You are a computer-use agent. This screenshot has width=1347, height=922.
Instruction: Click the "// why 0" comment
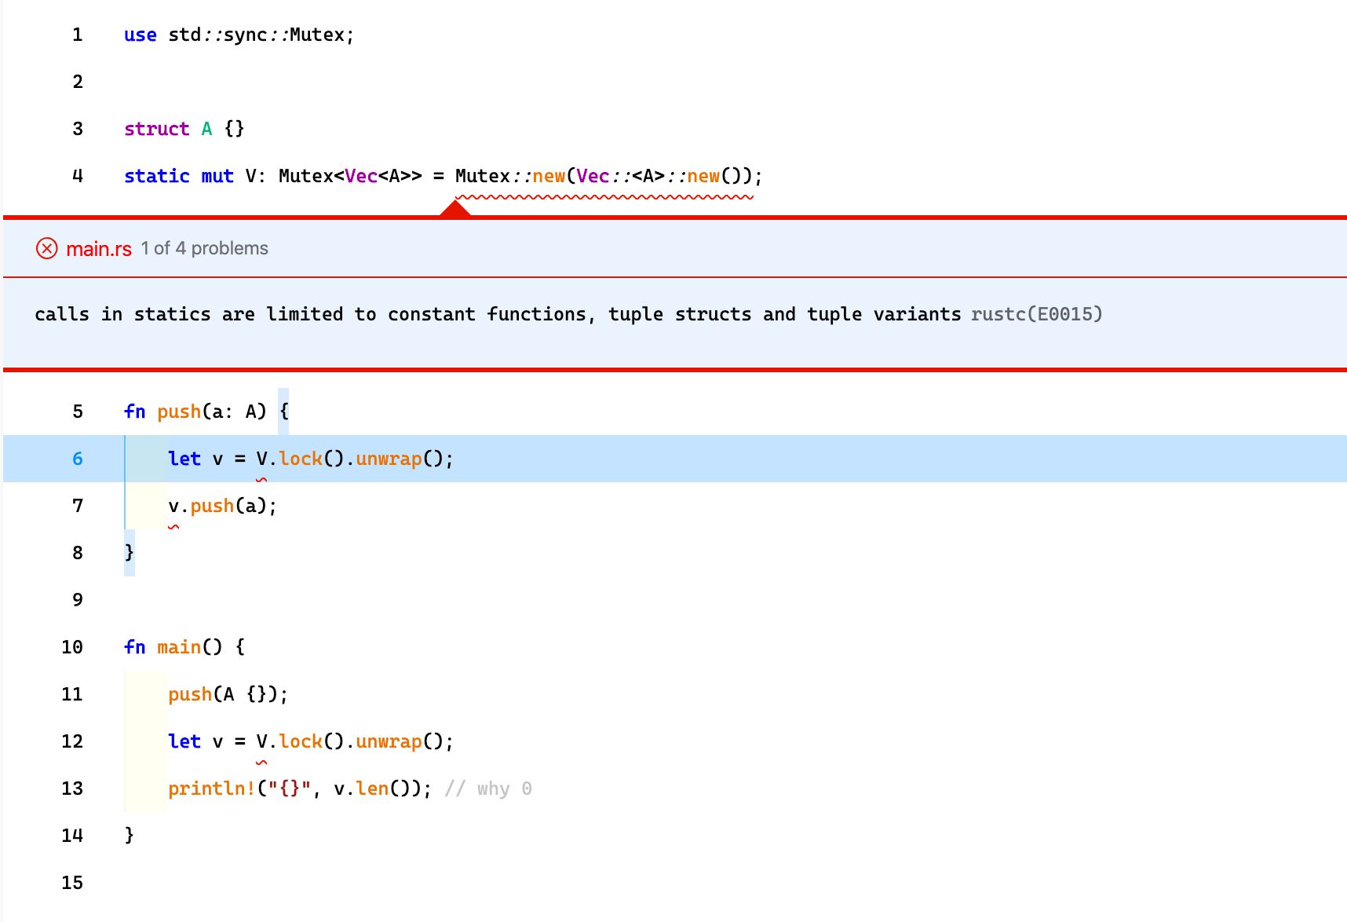488,789
